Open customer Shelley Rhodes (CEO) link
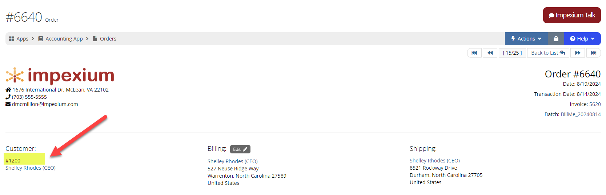 click(31, 168)
